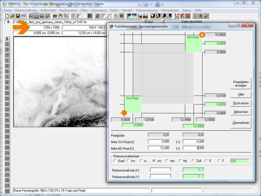This screenshot has height=196, width=261.
Task: Open the Schummerung menu
Action: point(146,11)
